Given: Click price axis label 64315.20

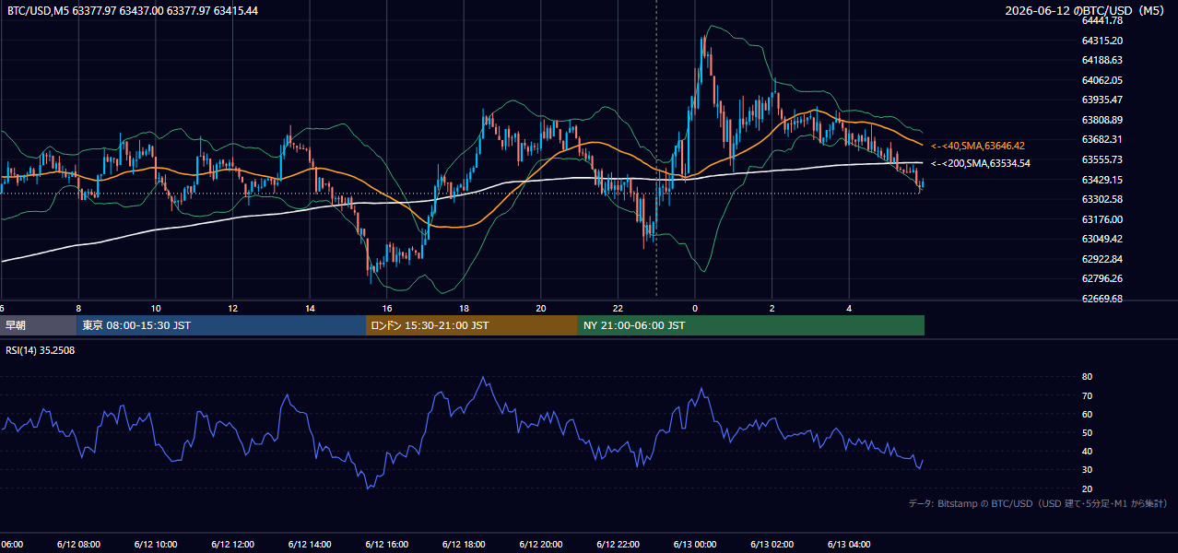Looking at the screenshot, I should pos(1101,41).
